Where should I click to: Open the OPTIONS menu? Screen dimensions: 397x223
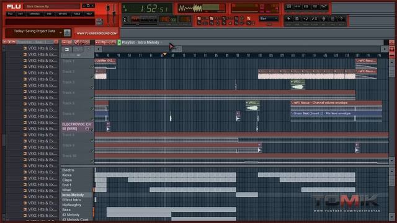(x=63, y=14)
